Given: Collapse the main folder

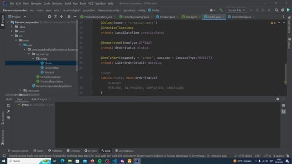Looking at the screenshot, I should pos(16,41).
